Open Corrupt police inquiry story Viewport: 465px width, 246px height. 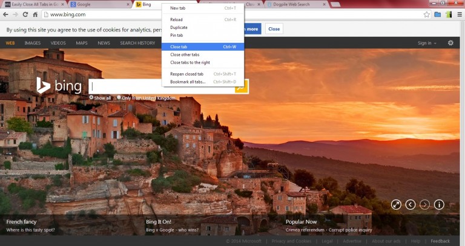[350, 230]
